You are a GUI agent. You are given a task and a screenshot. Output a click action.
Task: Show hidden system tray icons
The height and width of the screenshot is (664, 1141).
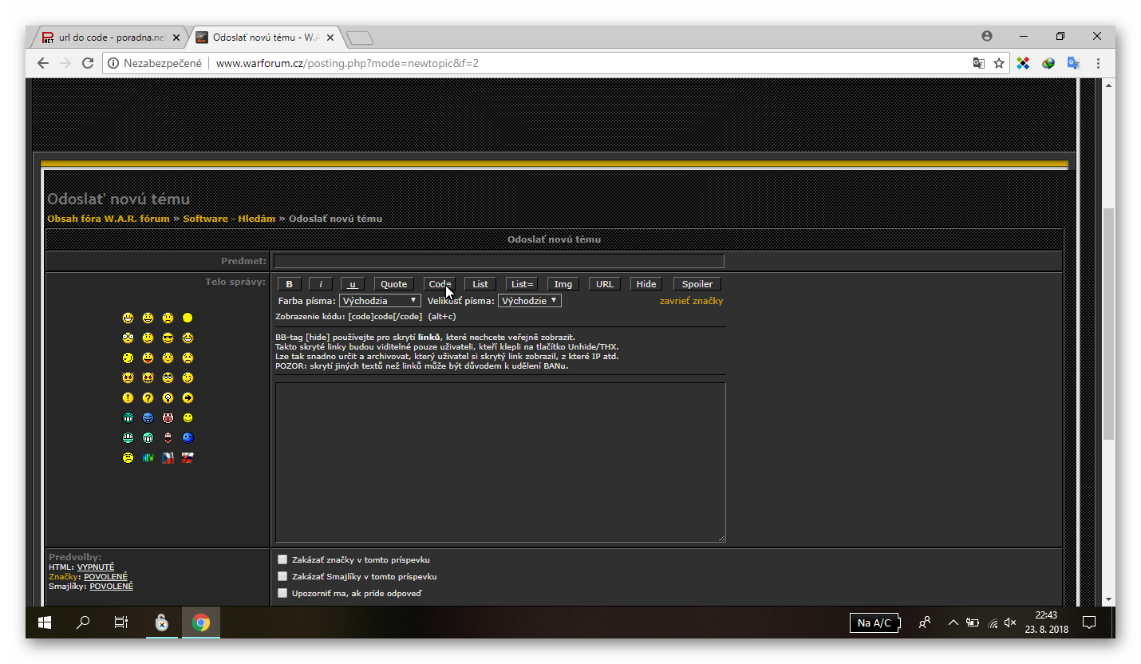(x=952, y=622)
